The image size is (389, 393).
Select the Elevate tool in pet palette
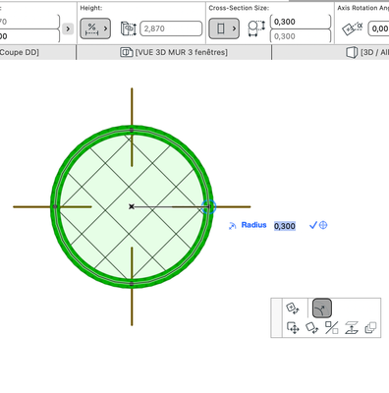tap(352, 328)
